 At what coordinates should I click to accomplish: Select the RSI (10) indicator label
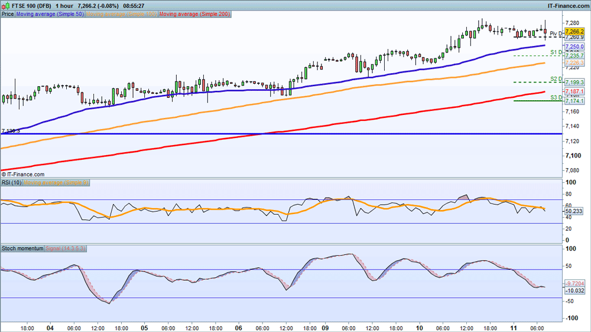pyautogui.click(x=12, y=183)
